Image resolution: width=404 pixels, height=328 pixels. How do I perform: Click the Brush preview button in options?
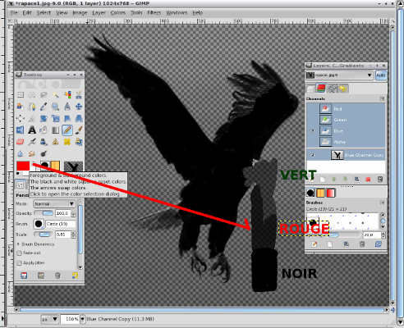point(39,224)
